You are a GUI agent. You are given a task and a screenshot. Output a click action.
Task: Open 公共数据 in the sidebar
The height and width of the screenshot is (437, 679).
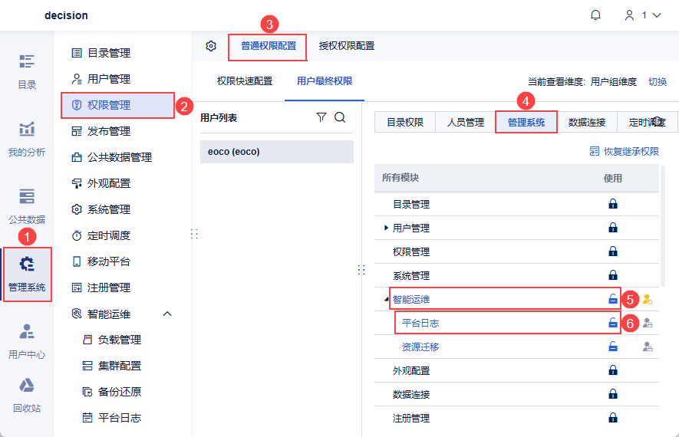27,205
